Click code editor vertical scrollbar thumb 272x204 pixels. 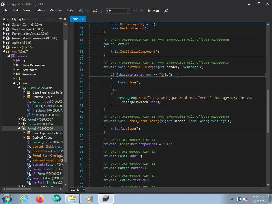tap(268, 112)
